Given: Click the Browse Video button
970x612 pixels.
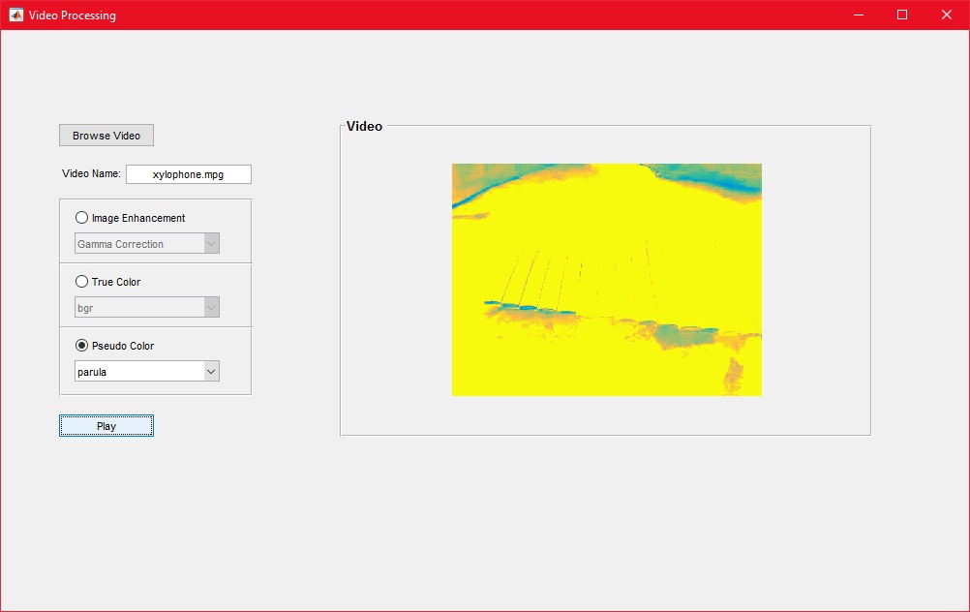Looking at the screenshot, I should pos(106,136).
